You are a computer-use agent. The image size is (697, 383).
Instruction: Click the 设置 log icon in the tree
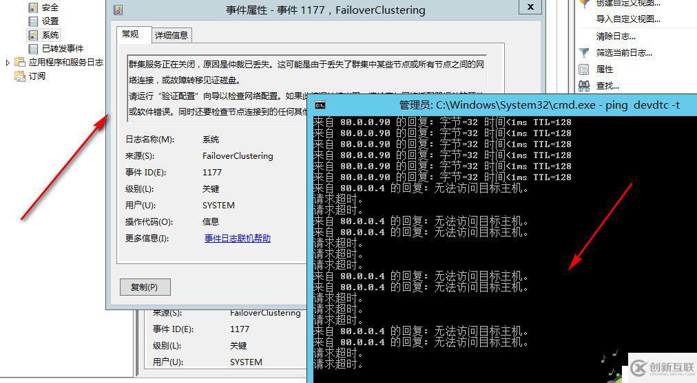(x=33, y=21)
